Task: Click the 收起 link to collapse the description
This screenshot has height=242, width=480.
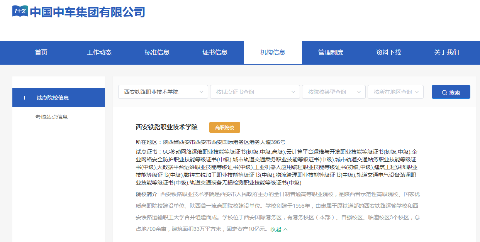Action: tap(276, 229)
